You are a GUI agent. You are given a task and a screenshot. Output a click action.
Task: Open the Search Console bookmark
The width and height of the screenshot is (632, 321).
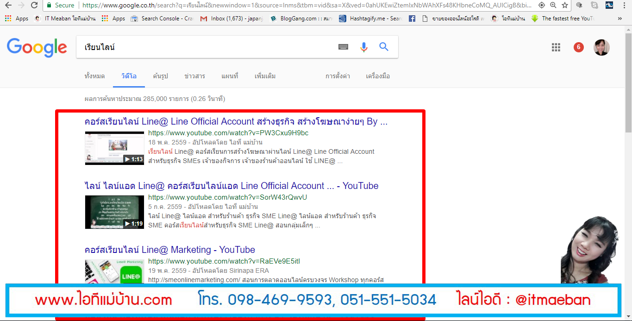tap(162, 19)
